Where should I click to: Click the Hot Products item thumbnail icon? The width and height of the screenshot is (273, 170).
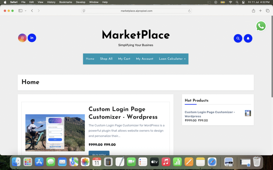pos(248,113)
